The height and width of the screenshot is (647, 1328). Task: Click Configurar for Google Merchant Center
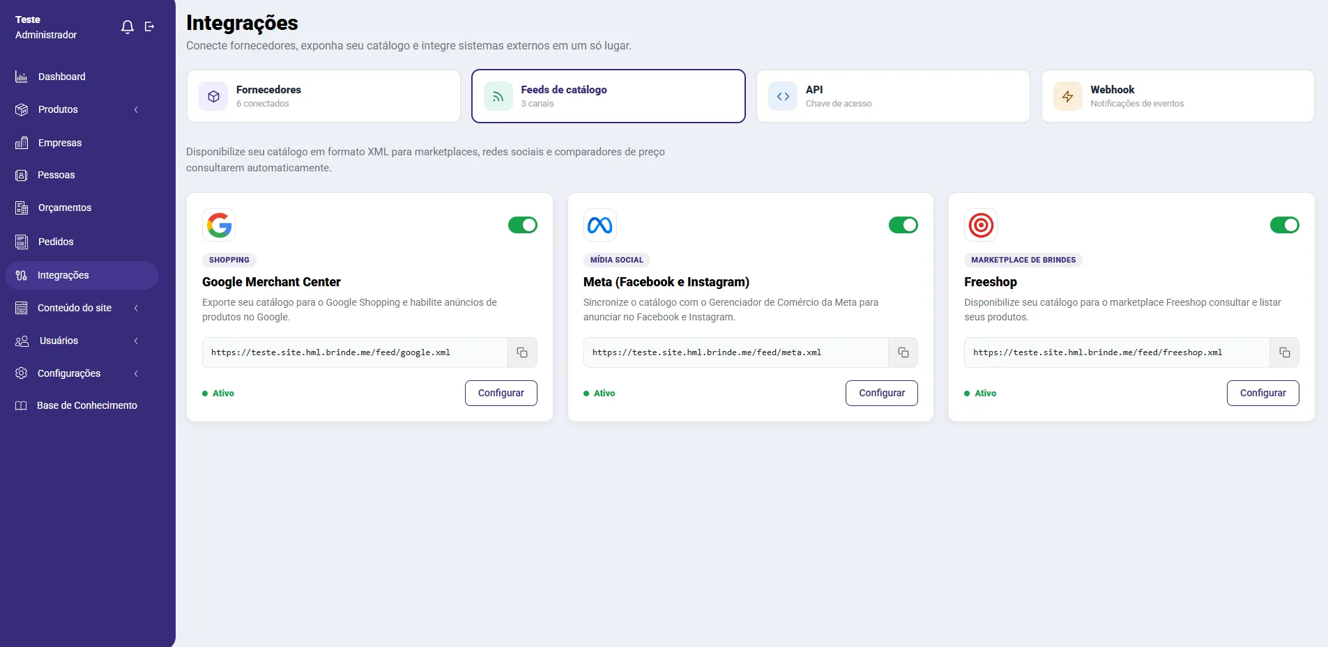coord(501,393)
